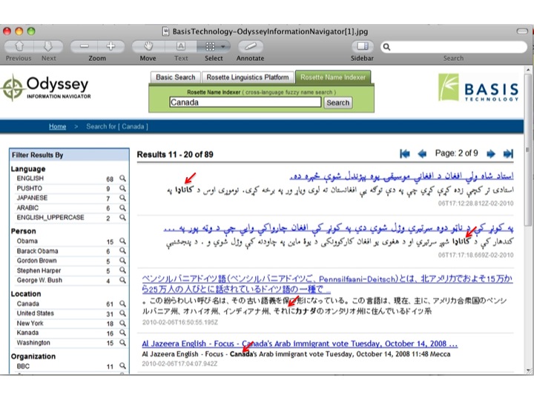Screen dimensions: 534x400
Task: Select the United States location filter text
Action: point(36,313)
